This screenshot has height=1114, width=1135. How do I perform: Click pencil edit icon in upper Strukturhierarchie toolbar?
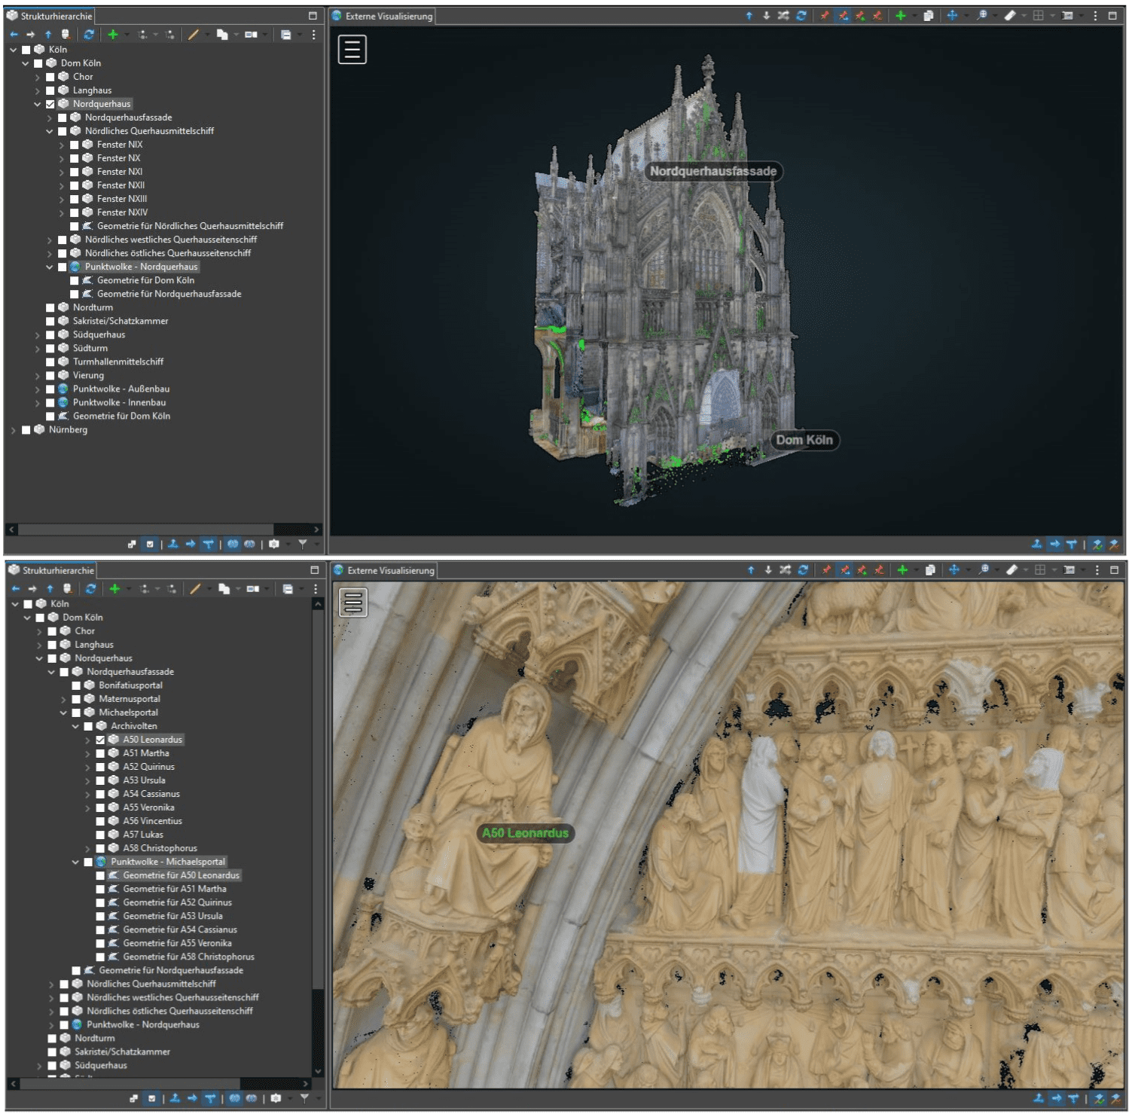194,35
